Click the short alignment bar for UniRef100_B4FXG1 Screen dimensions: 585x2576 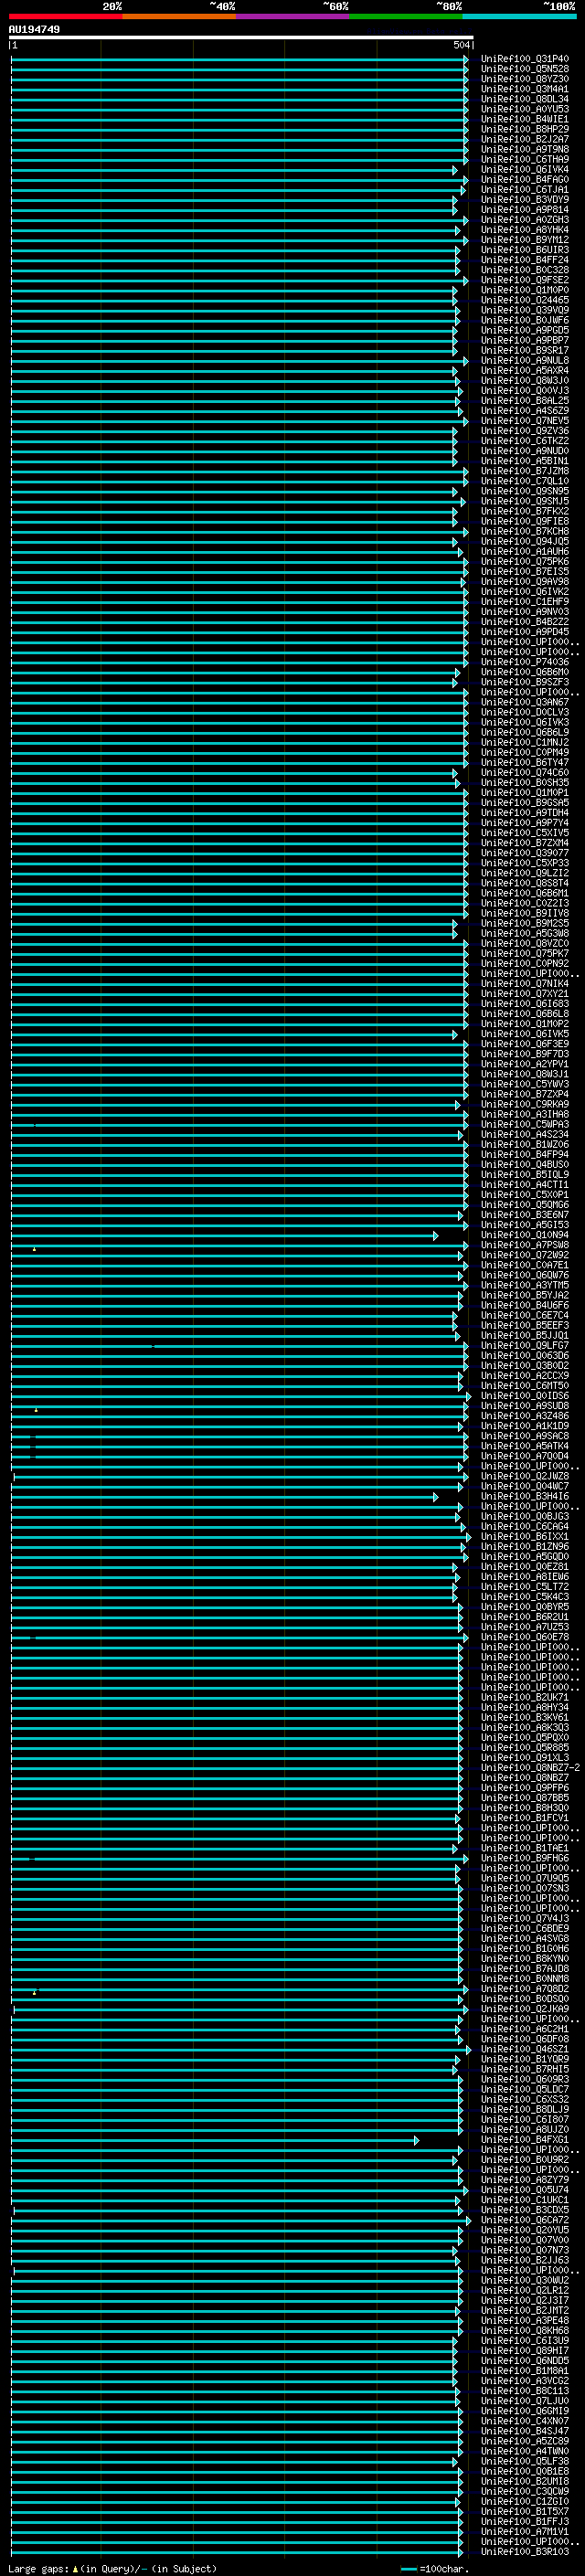[x=215, y=2140]
